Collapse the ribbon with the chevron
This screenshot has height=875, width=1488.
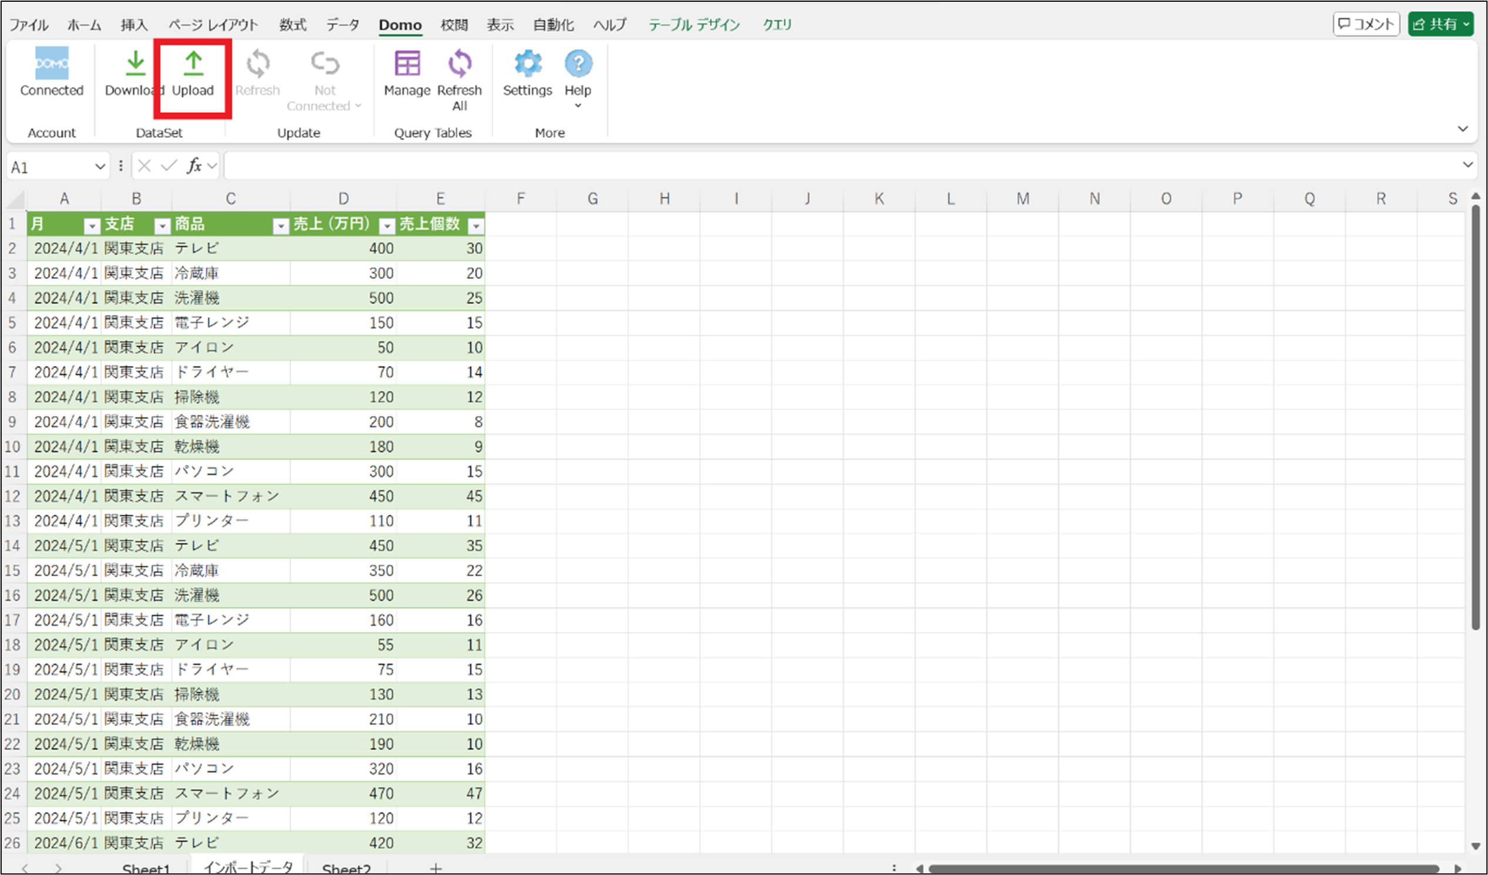click(x=1462, y=129)
